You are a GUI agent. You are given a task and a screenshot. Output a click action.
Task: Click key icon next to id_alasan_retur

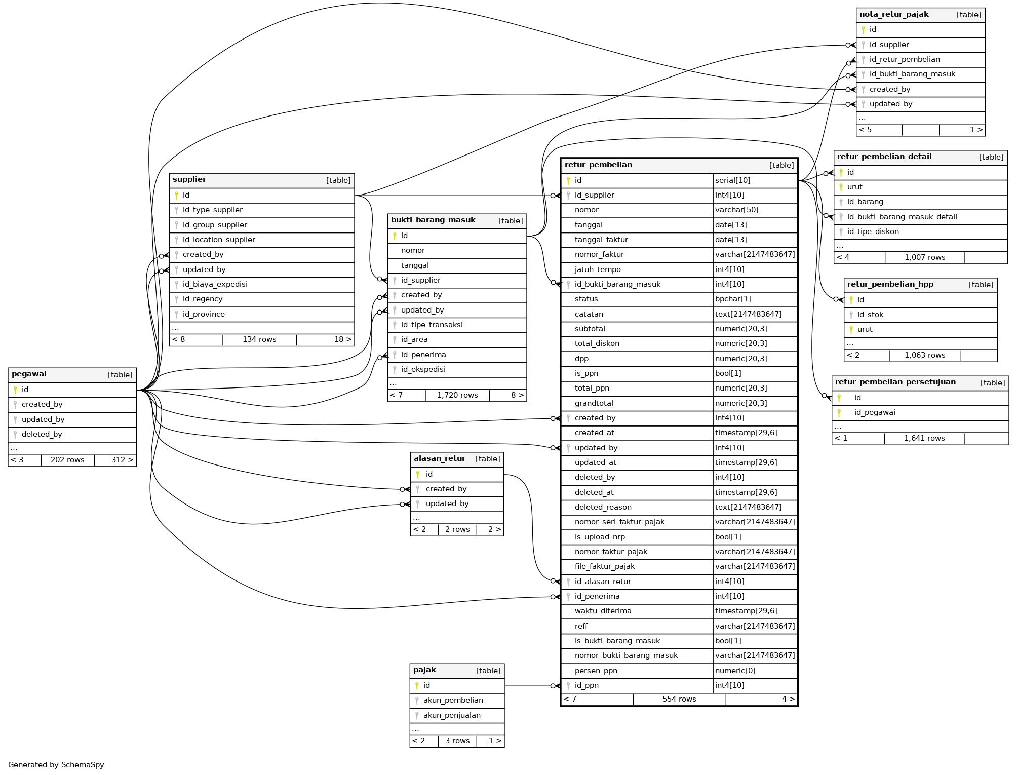click(x=568, y=582)
